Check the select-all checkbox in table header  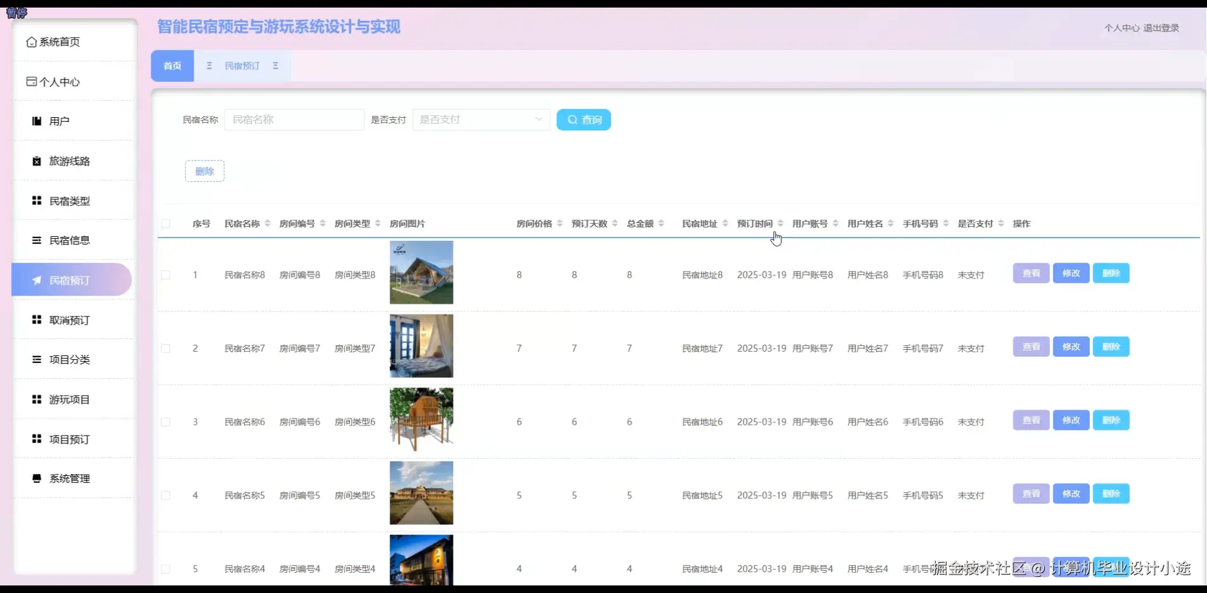click(166, 224)
